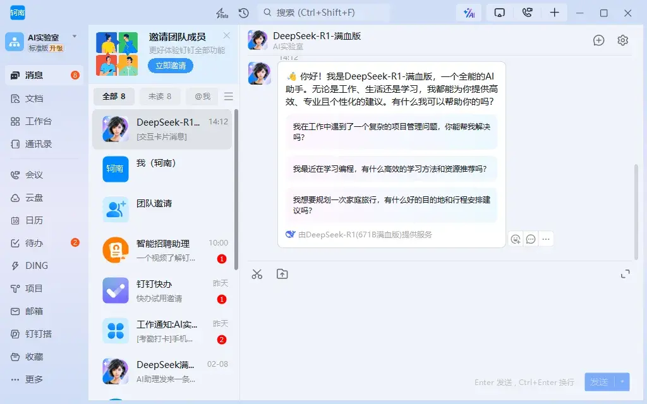
Task: Open the 我（钉南）conversation
Action: 162,169
